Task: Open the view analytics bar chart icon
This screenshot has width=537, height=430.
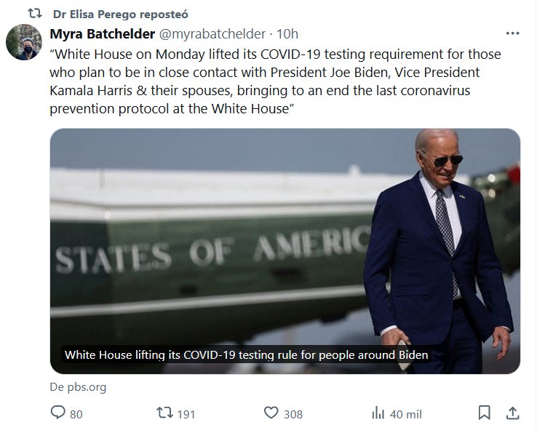Action: click(378, 413)
